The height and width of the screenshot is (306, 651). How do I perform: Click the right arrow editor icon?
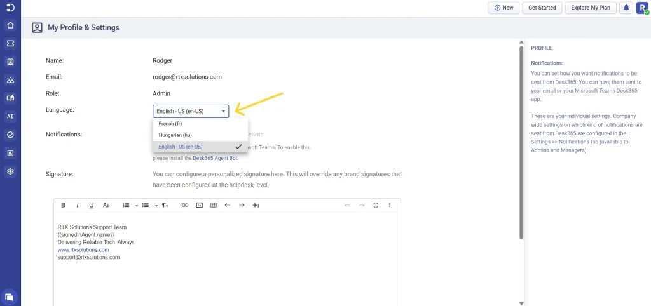[x=242, y=205]
